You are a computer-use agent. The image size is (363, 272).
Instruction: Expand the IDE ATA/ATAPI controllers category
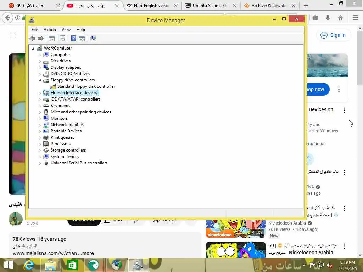[40, 100]
